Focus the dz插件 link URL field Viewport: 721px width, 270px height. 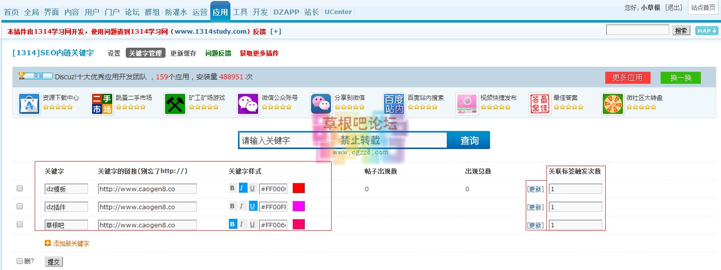pos(147,207)
